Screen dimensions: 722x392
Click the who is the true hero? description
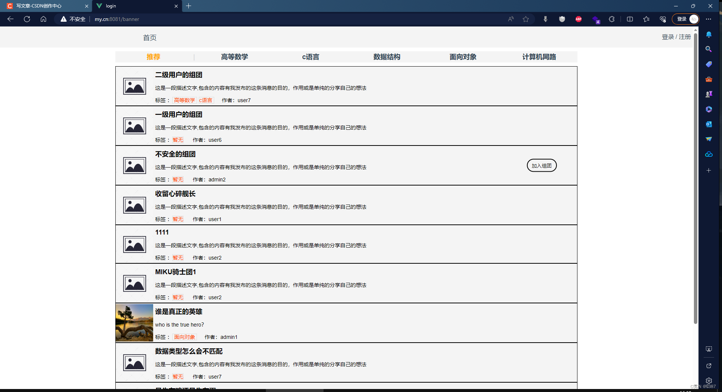[x=179, y=325]
